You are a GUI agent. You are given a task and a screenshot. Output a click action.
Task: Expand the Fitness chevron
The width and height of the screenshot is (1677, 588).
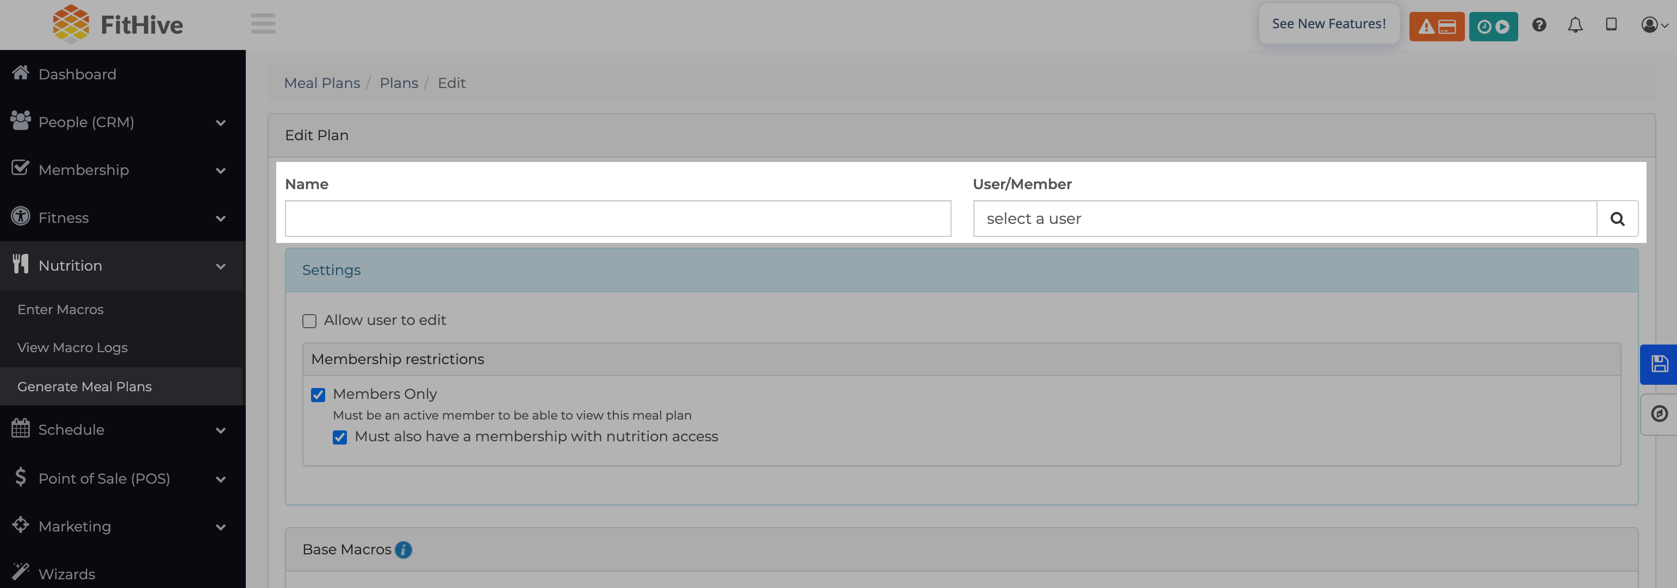coord(221,218)
